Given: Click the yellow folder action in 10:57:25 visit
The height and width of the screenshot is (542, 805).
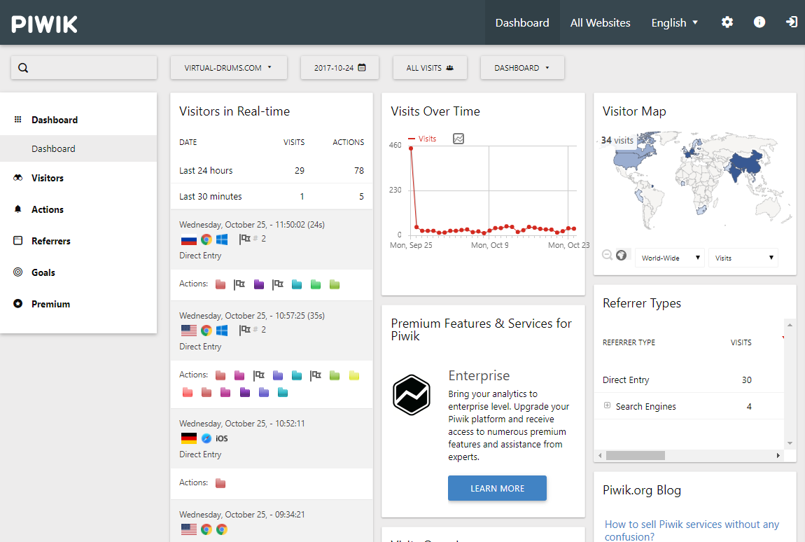Looking at the screenshot, I should coord(353,375).
